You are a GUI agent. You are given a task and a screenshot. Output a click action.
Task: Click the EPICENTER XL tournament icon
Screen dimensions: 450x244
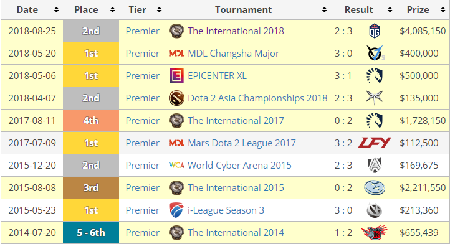(x=176, y=76)
